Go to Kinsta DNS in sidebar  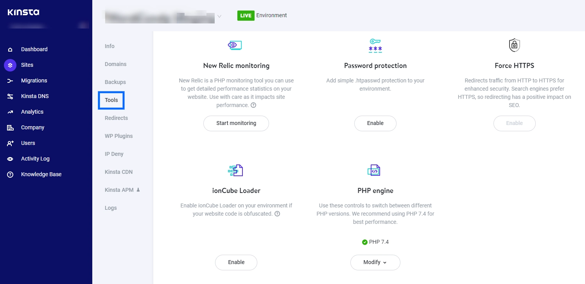pos(35,96)
